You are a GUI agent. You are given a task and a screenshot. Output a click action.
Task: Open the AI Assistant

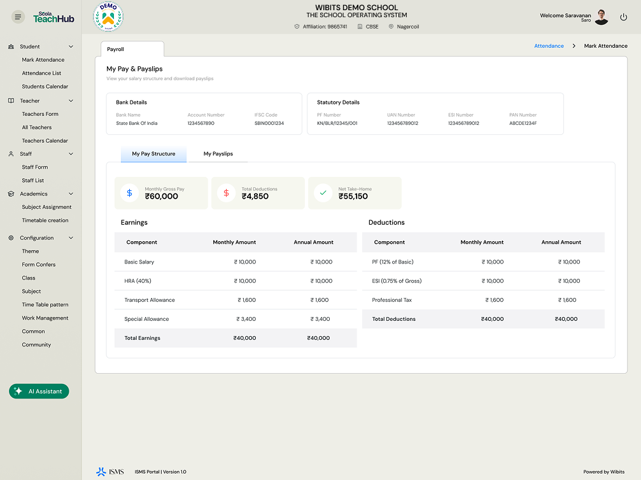39,392
